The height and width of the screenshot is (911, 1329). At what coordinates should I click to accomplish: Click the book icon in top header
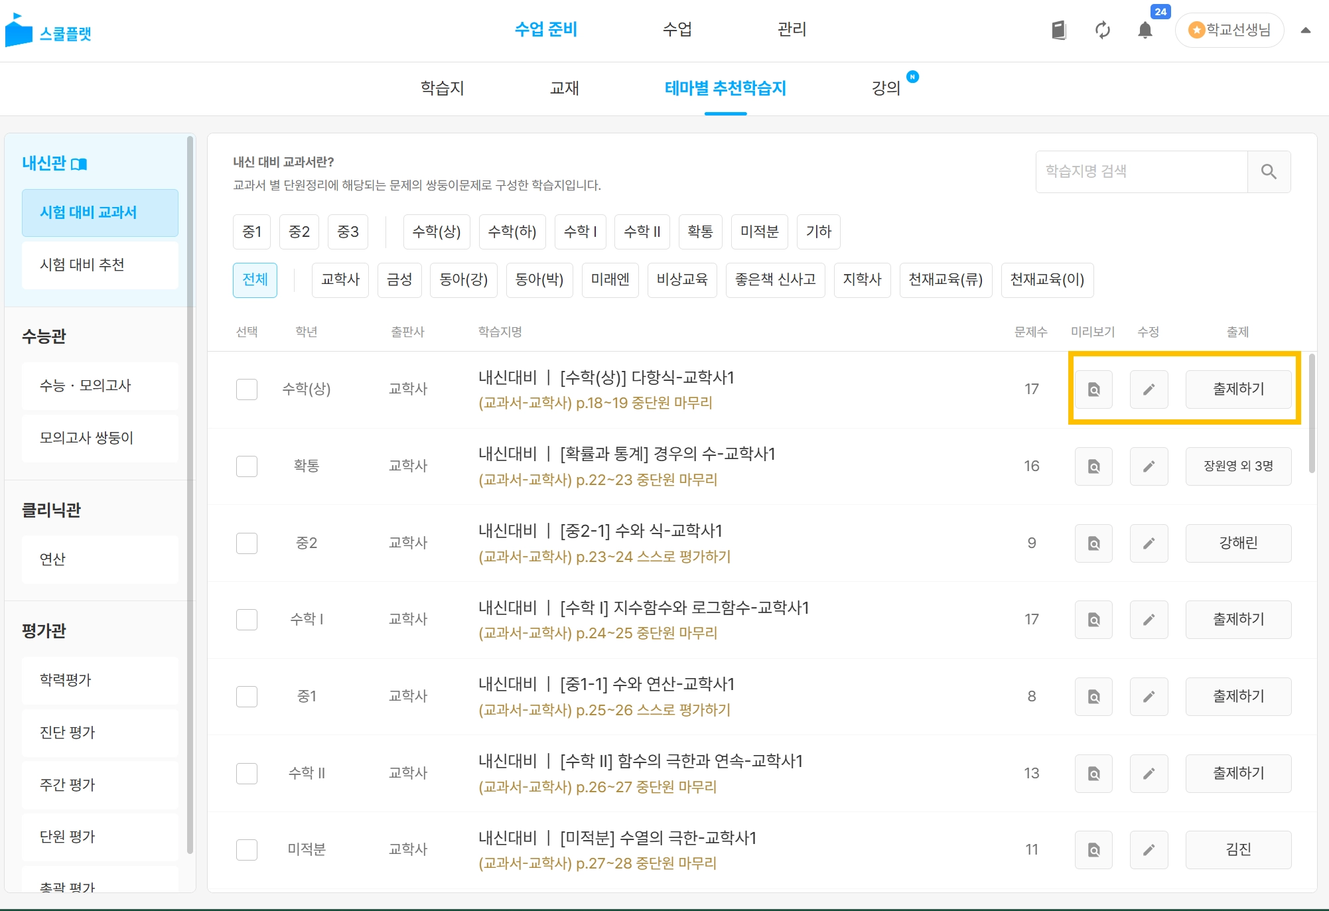coord(1059,30)
